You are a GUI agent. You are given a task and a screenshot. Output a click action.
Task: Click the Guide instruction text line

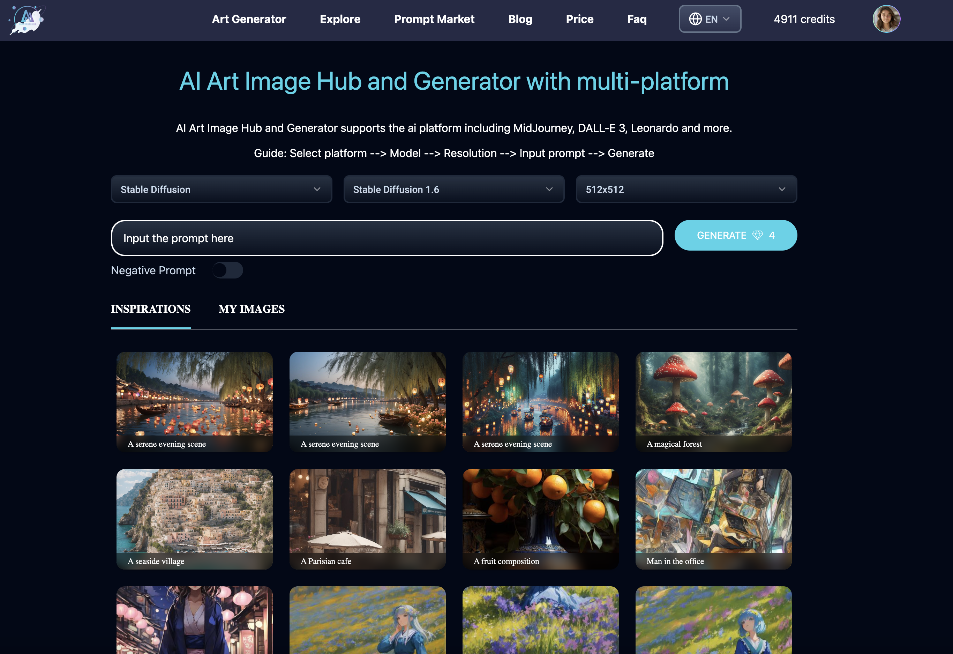(x=454, y=153)
